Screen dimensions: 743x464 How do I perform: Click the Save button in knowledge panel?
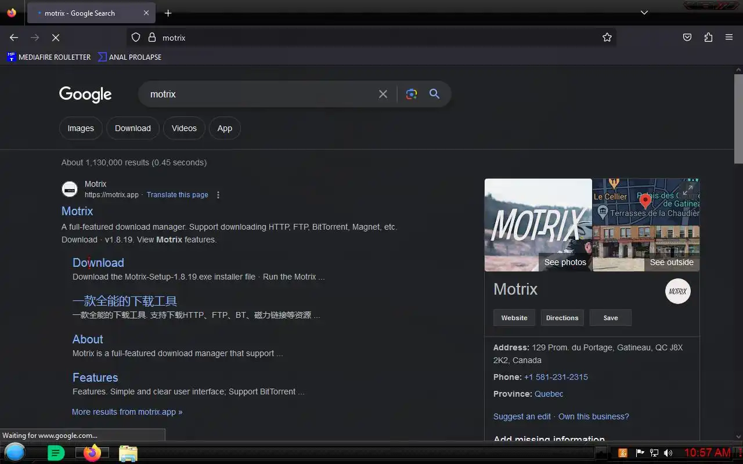point(611,318)
